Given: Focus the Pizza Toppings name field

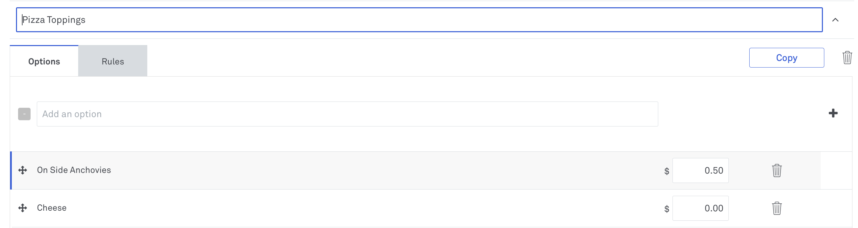Looking at the screenshot, I should 419,20.
